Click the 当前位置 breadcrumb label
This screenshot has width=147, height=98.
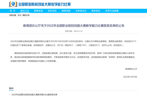13,15
